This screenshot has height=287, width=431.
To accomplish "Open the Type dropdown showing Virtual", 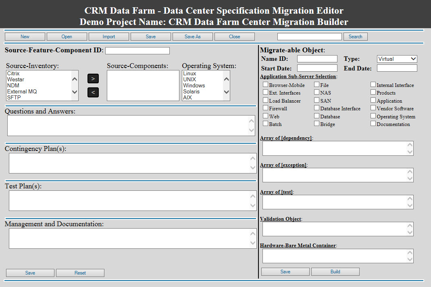I will click(397, 58).
